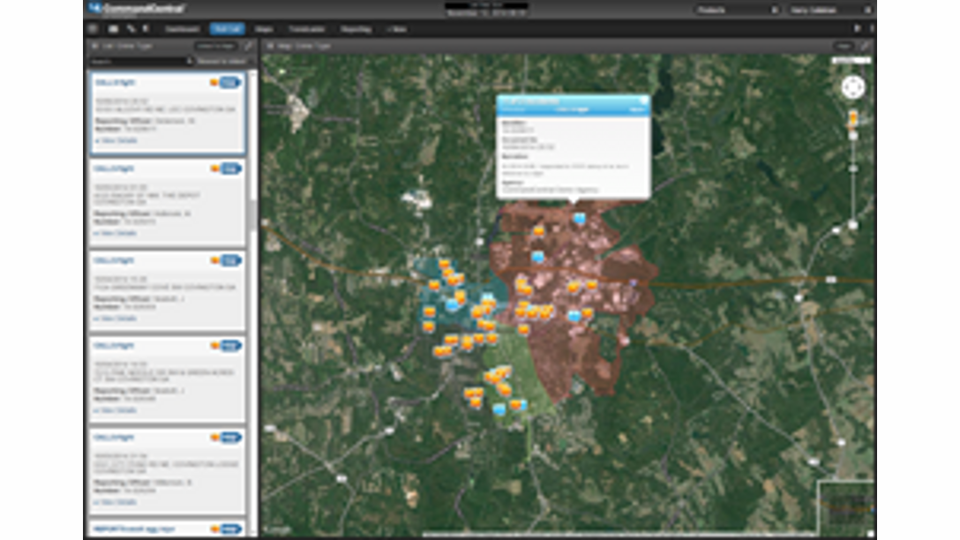
Task: Click the blue incident marker just below the popup
Action: point(579,217)
